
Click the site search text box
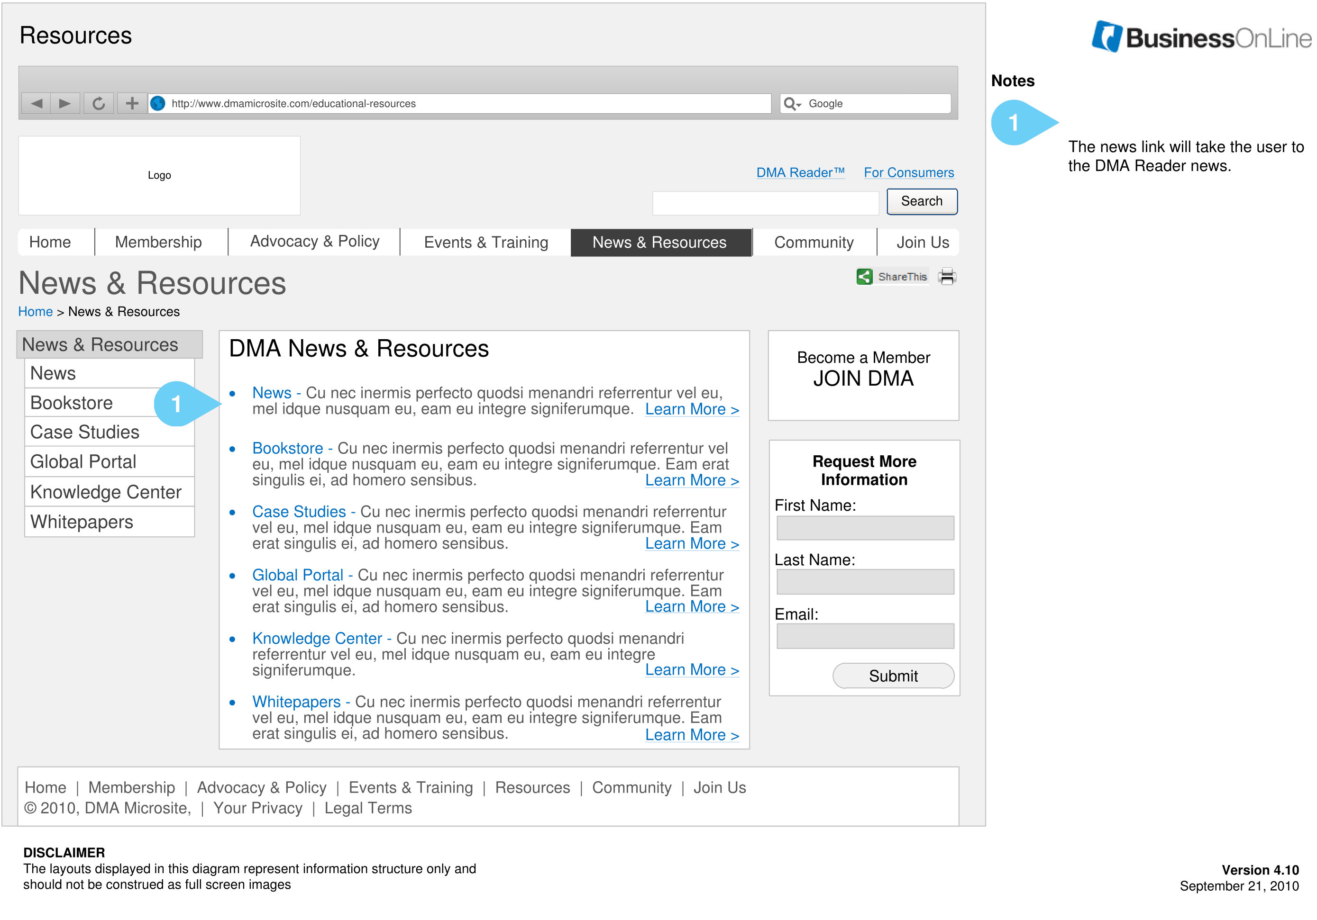[x=765, y=203]
